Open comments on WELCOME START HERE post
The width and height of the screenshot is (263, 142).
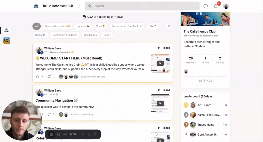pyautogui.click(x=49, y=77)
